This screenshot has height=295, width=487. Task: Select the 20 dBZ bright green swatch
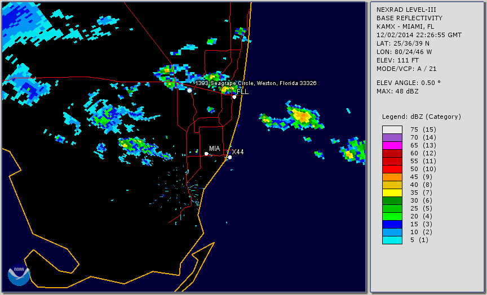coord(392,217)
